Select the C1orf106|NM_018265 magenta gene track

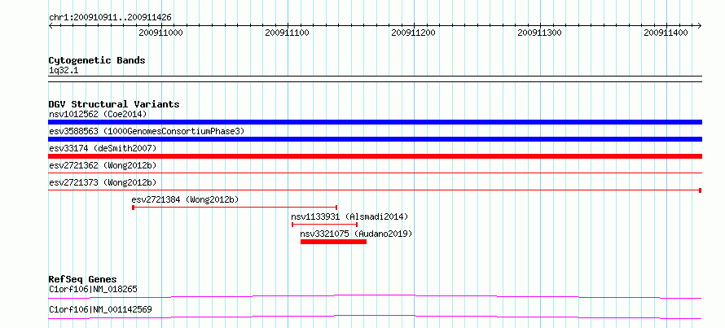click(x=375, y=296)
